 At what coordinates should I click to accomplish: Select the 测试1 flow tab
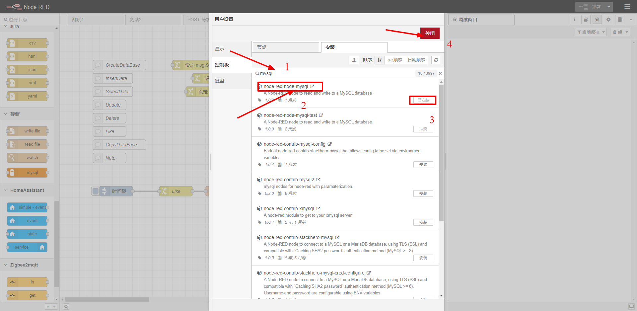(x=96, y=20)
